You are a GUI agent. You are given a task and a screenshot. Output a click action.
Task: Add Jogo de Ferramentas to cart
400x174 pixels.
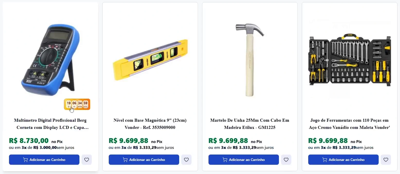pos(343,160)
